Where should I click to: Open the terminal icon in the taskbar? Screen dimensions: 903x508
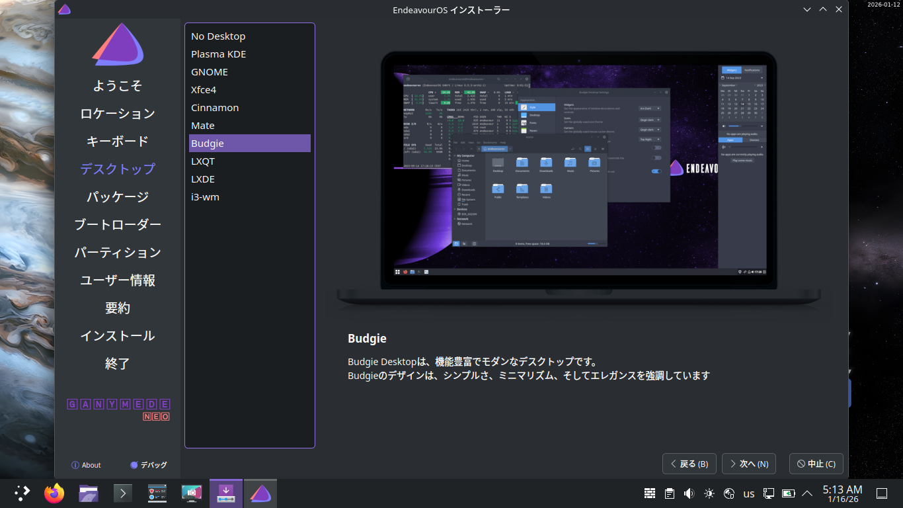click(123, 493)
